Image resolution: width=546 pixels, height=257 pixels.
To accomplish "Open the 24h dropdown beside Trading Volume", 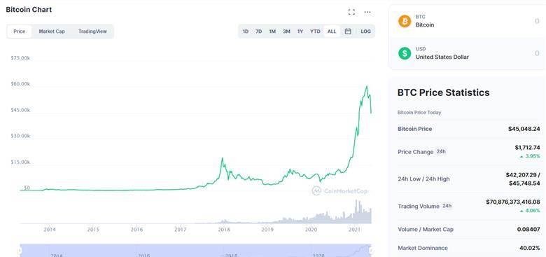I will pos(447,206).
